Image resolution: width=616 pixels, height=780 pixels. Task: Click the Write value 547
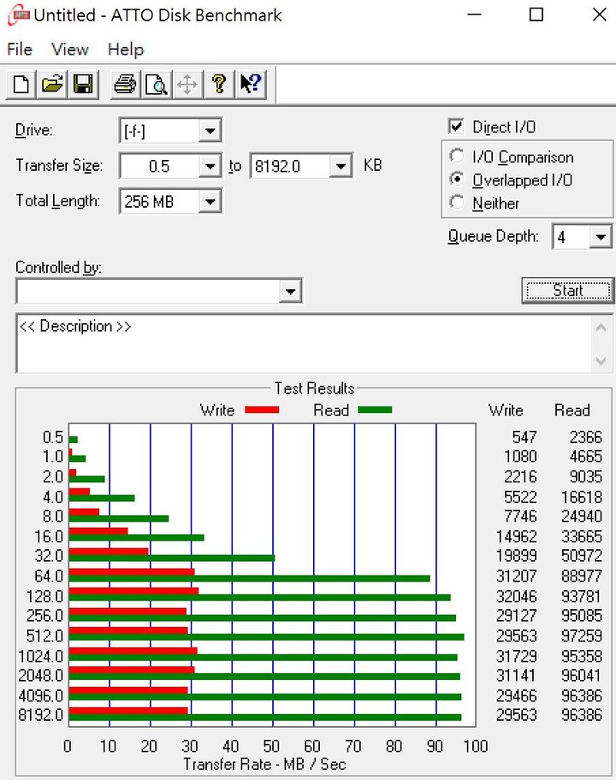click(524, 437)
